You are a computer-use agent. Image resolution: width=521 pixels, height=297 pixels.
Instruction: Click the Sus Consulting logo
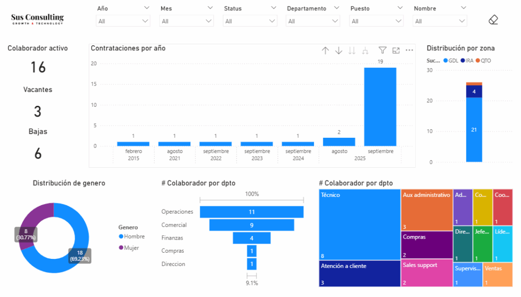tap(38, 19)
